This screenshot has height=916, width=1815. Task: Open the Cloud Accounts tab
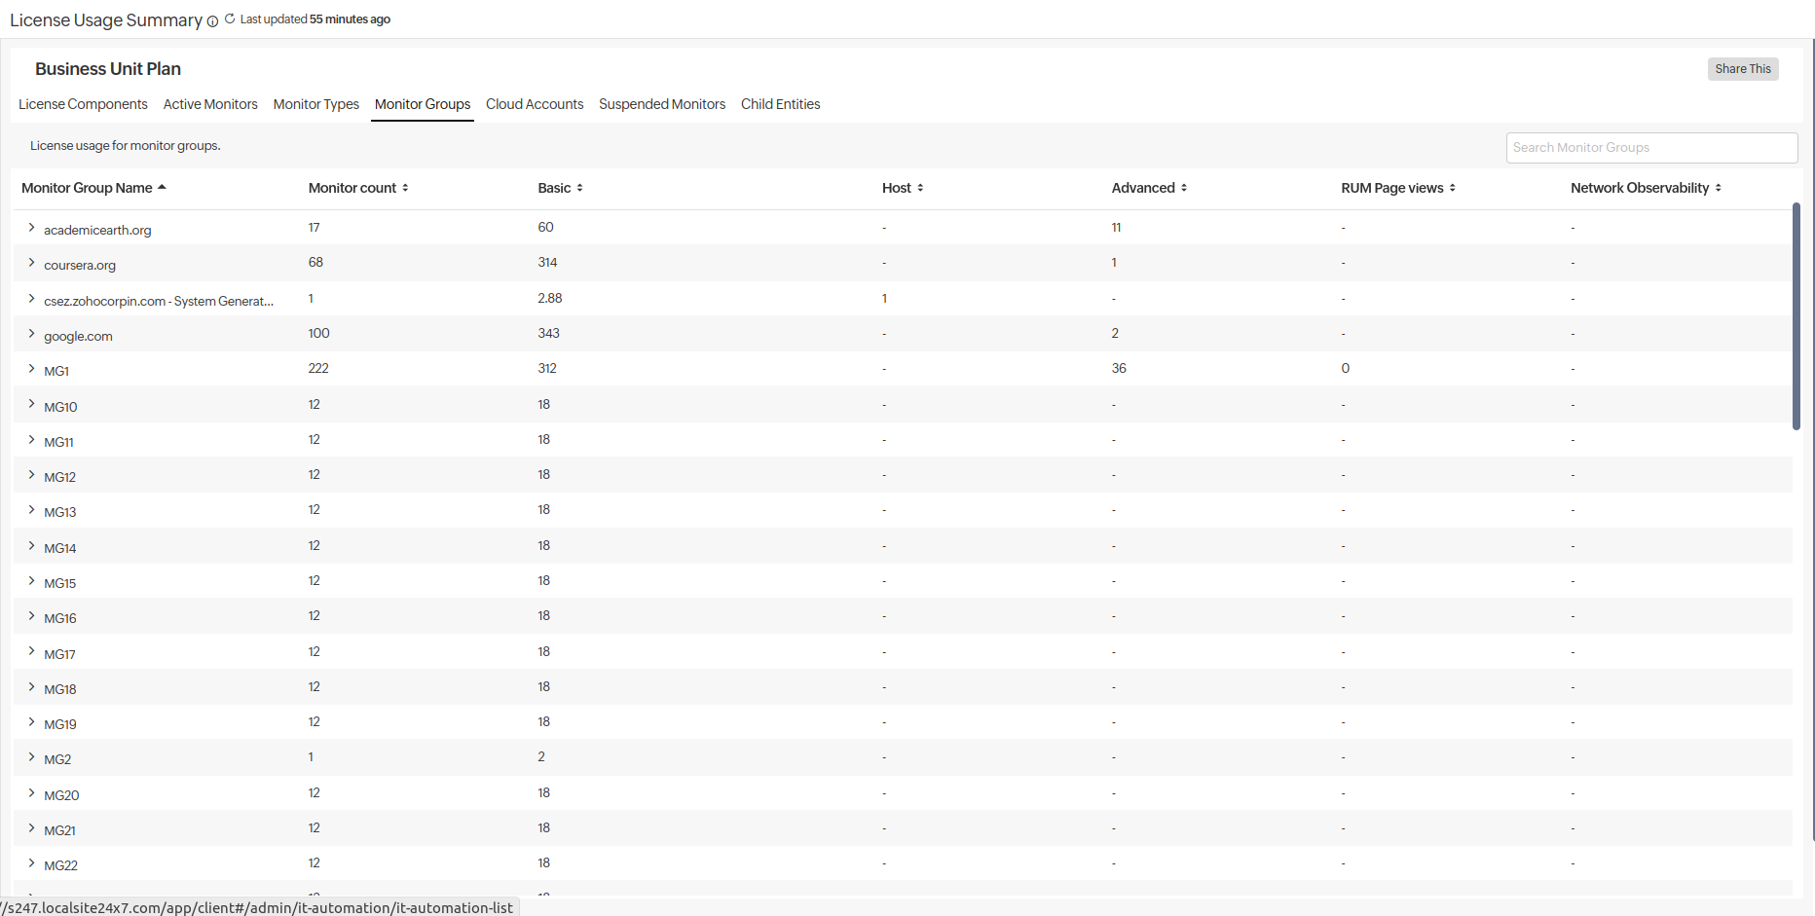(x=535, y=104)
